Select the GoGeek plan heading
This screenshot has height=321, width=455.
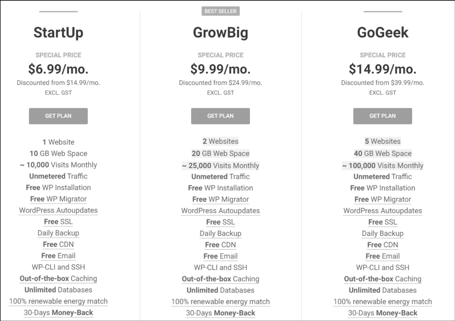coord(382,32)
